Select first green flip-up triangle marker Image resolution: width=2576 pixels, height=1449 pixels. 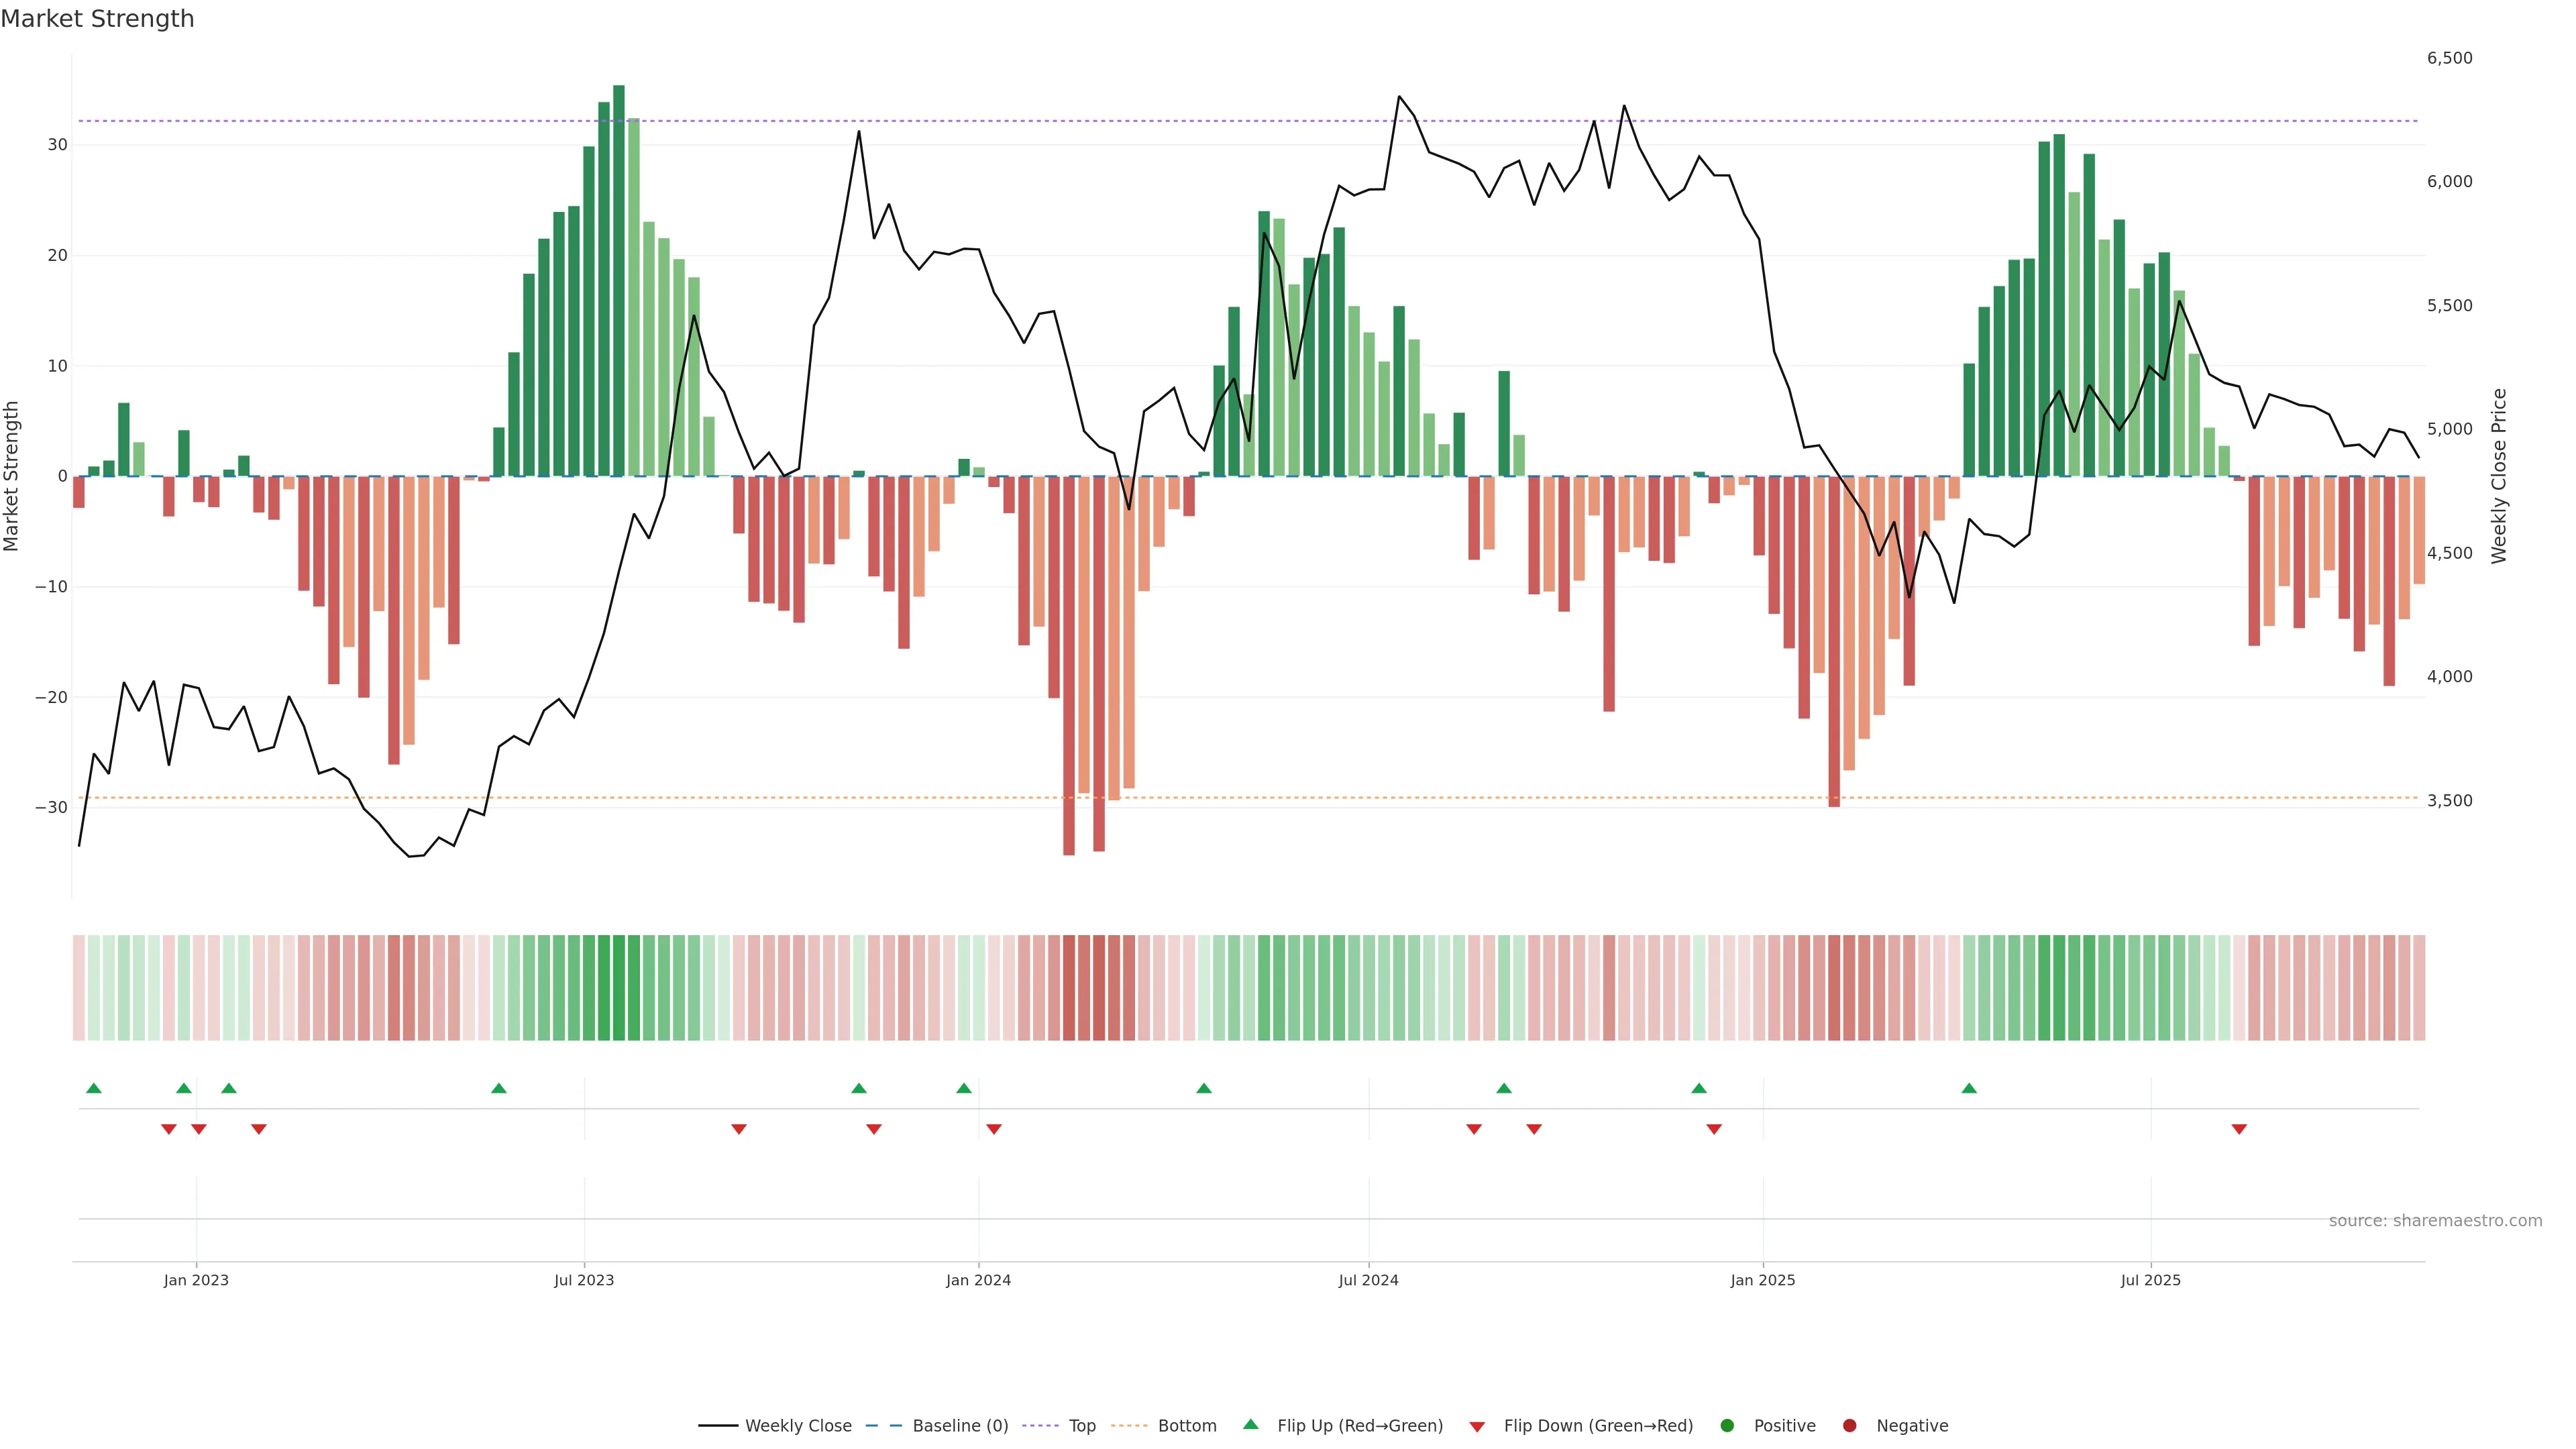pos(94,1088)
